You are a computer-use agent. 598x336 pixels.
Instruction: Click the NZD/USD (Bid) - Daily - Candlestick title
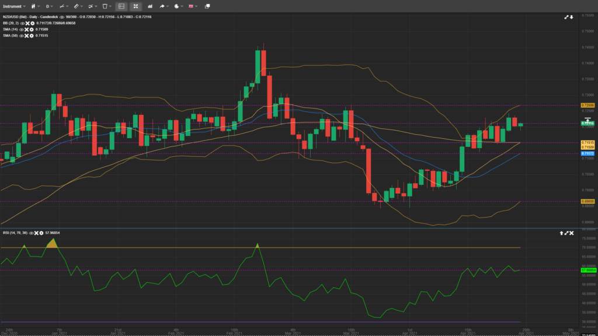tap(30, 17)
